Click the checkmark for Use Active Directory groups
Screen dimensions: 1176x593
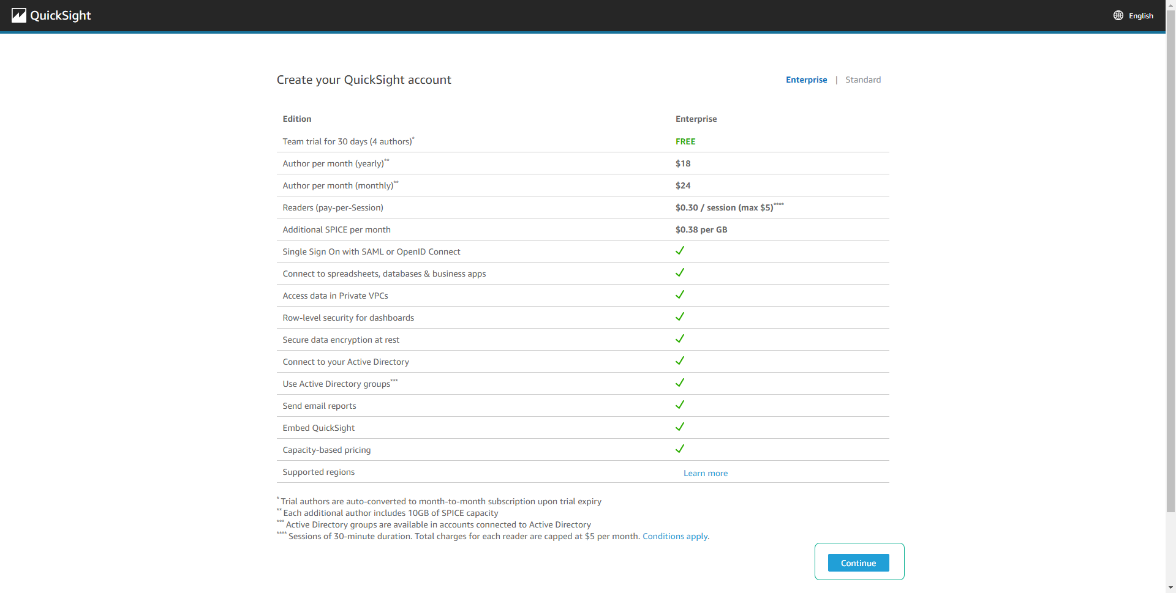pyautogui.click(x=680, y=382)
